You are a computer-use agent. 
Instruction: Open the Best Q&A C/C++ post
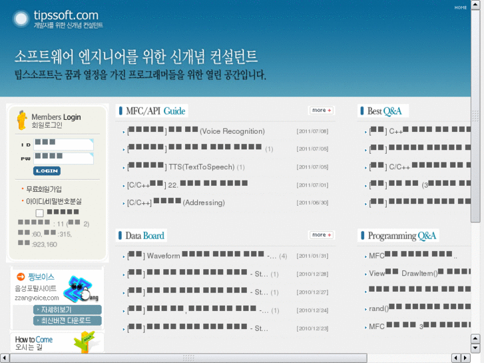(420, 167)
